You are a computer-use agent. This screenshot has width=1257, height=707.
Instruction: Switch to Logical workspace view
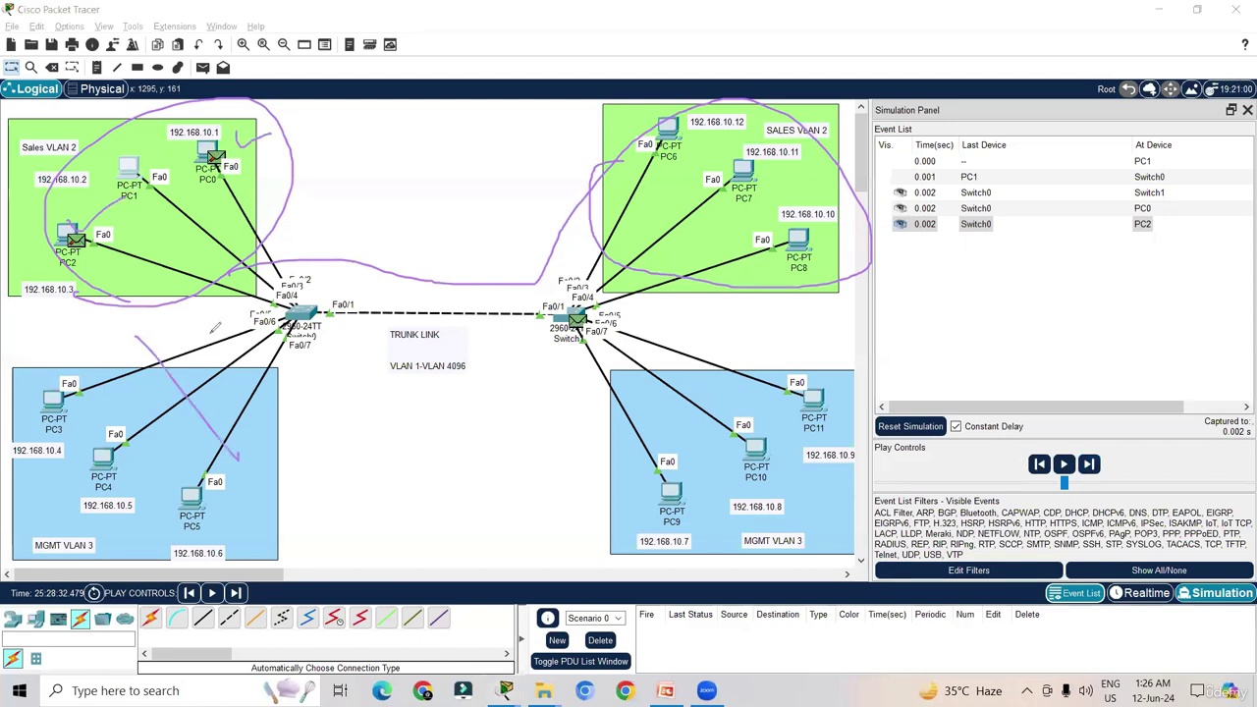point(30,89)
